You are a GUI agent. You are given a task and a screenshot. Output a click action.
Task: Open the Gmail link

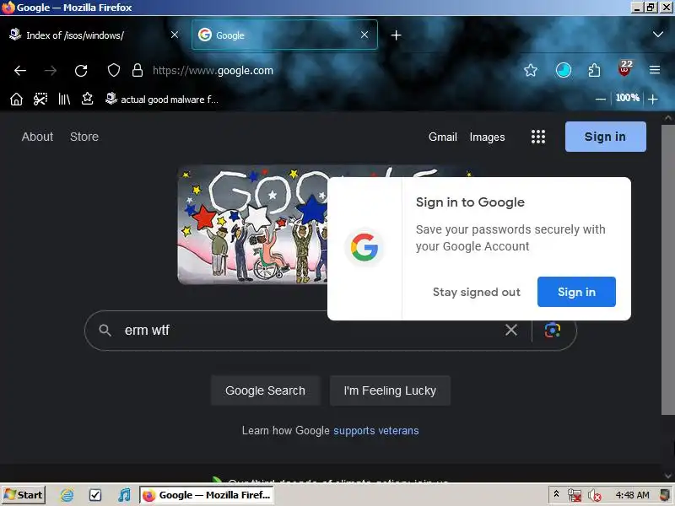[x=442, y=137]
